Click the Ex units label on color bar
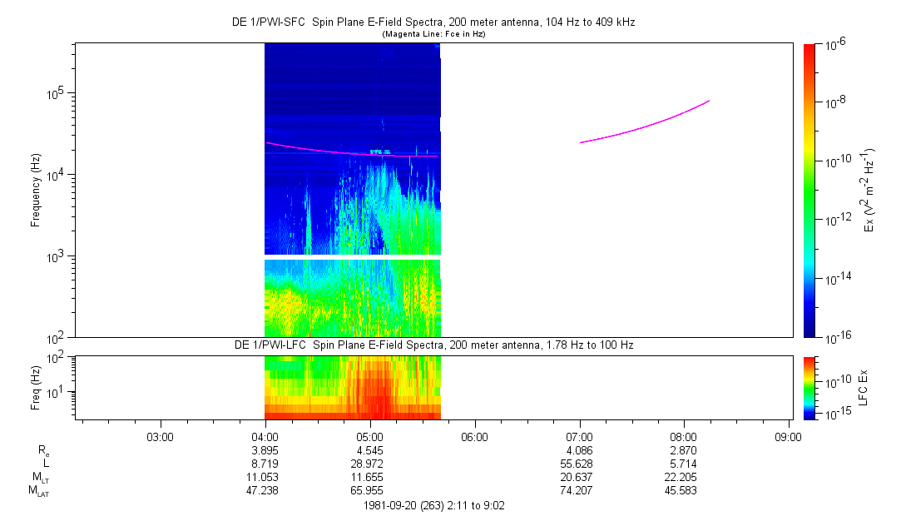 869,190
